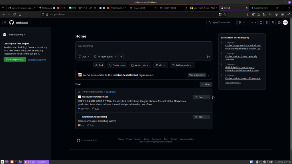Click the green Create repository button

[x=15, y=59]
